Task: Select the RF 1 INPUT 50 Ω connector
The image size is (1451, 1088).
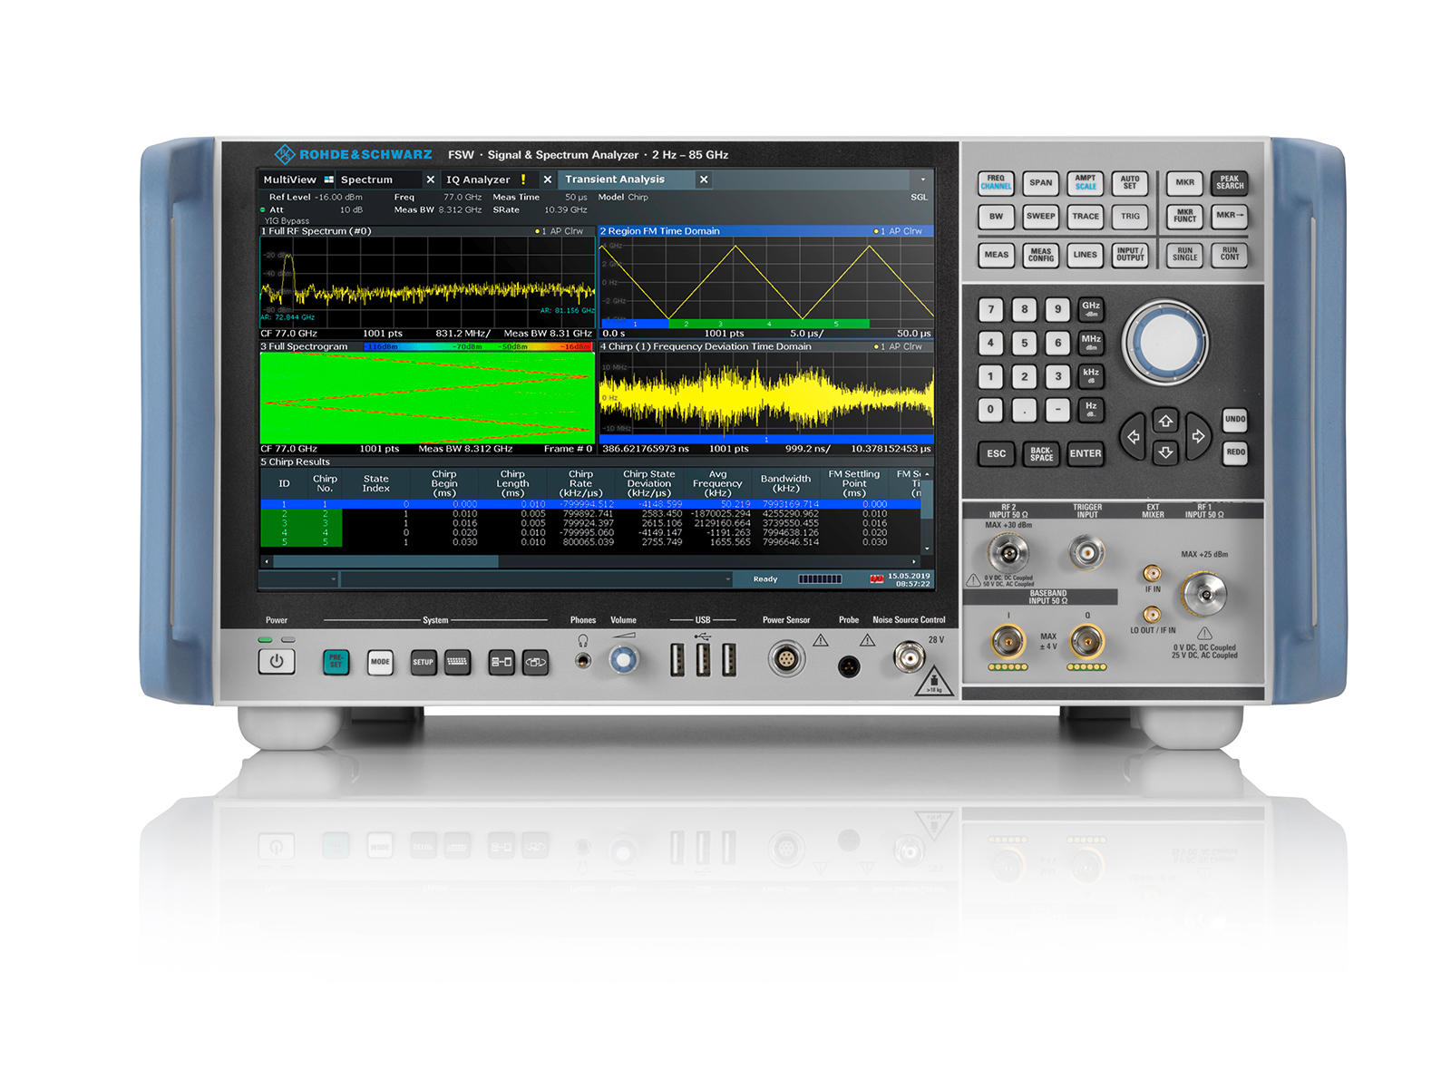Action: (1205, 595)
